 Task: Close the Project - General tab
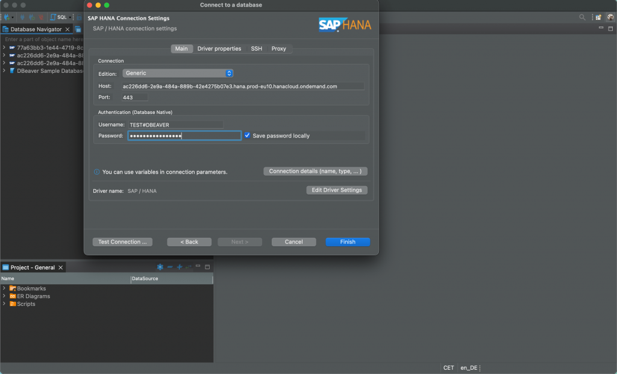coord(61,267)
